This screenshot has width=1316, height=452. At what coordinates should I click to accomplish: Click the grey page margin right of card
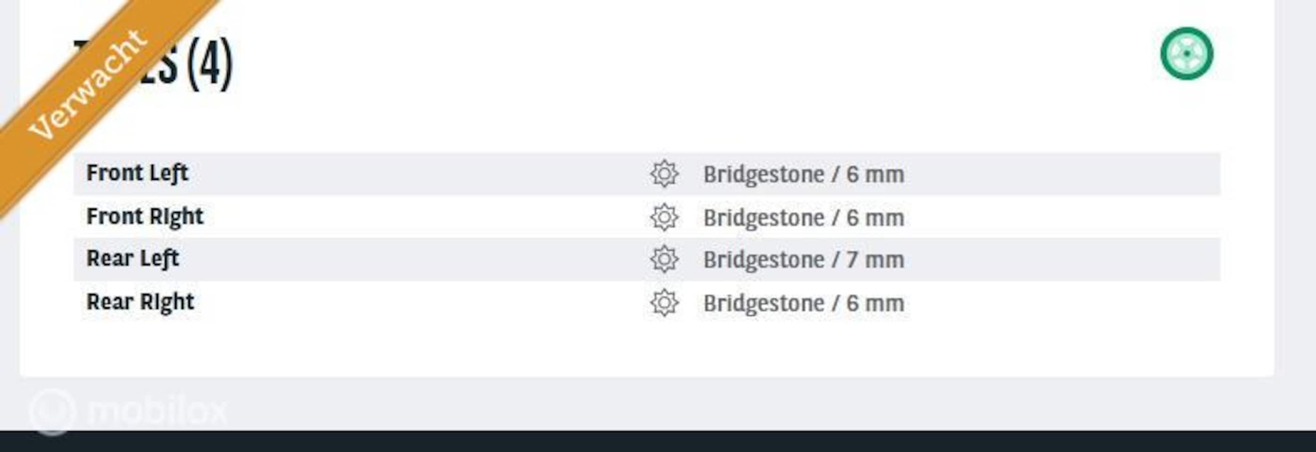pos(1295,204)
